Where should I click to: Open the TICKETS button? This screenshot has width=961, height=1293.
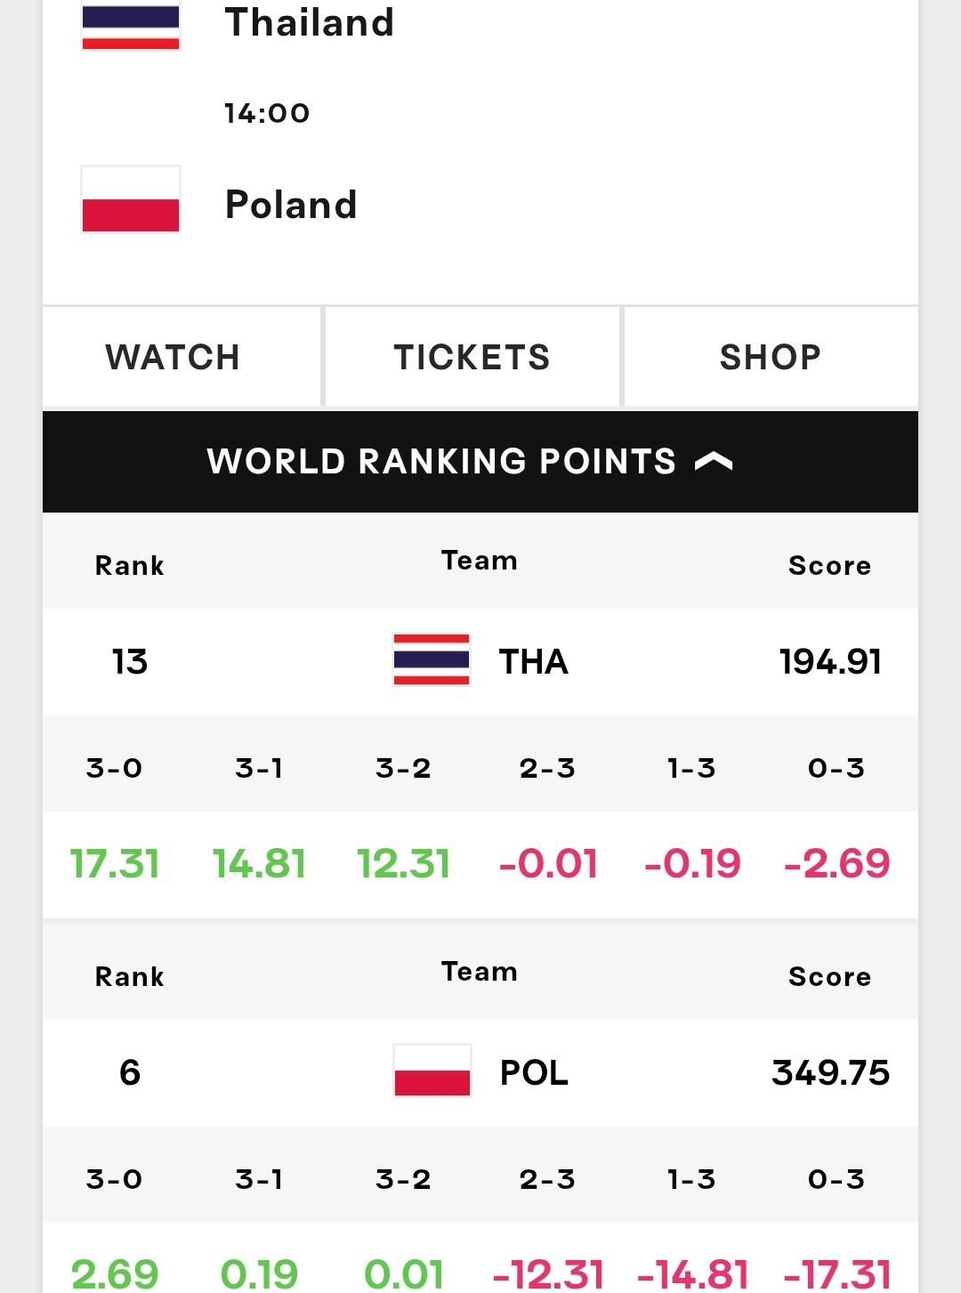click(x=472, y=357)
